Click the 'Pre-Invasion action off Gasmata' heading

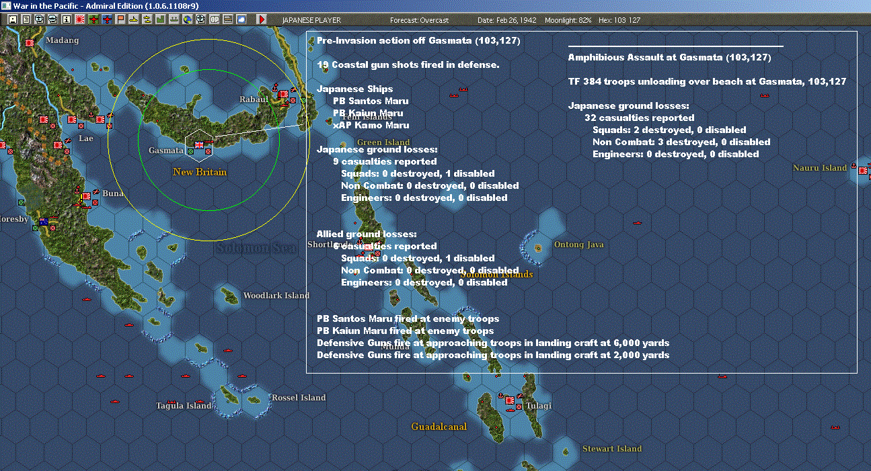418,41
